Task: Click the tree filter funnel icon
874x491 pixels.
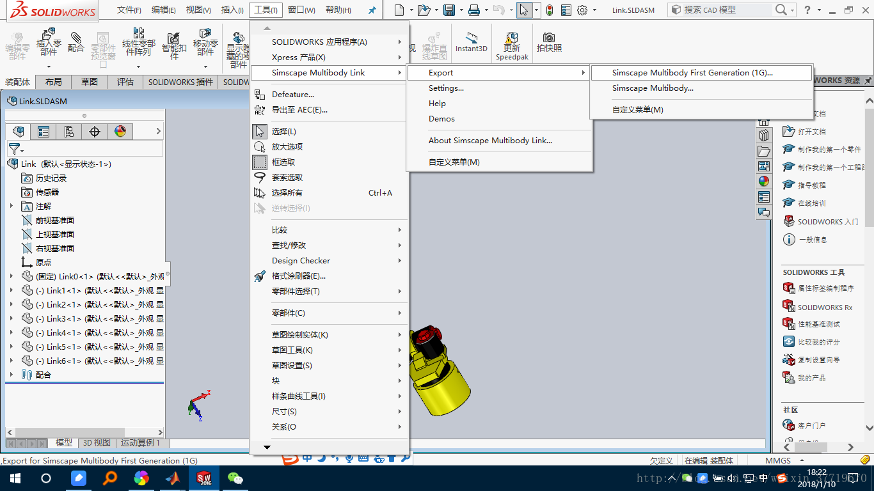Action: tap(14, 149)
